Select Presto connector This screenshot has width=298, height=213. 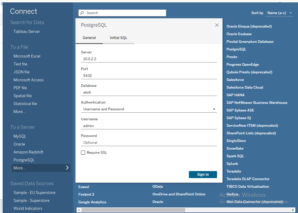point(232,57)
